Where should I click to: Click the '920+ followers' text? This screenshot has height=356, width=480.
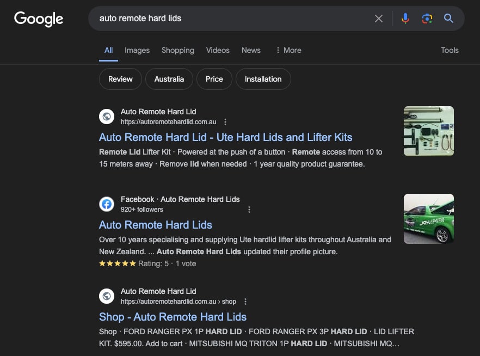point(141,210)
